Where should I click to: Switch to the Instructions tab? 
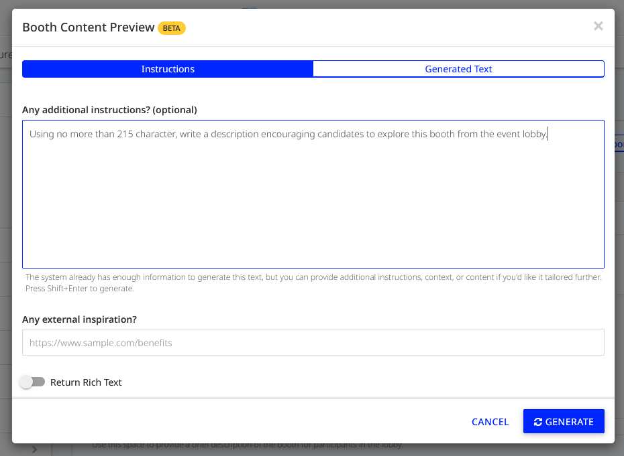click(x=168, y=69)
